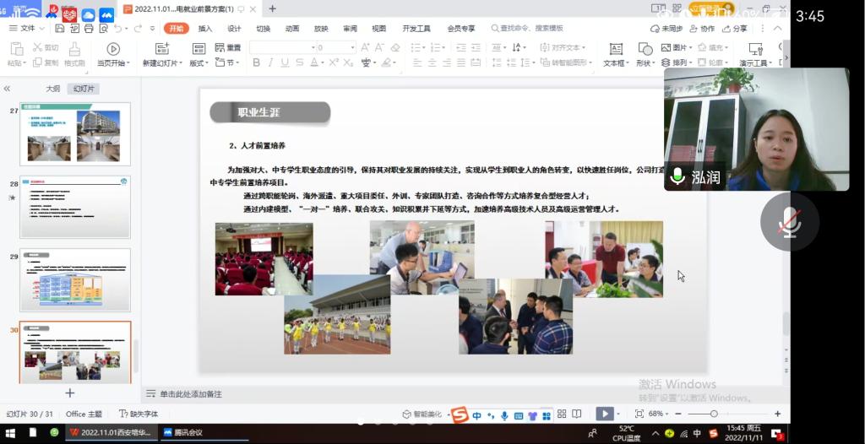Screen dimensions: 865x444
Task: Open 演示工具 presentation tools
Action: point(754,50)
